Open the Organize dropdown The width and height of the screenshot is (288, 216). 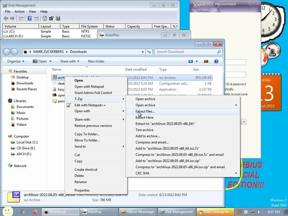click(16, 61)
